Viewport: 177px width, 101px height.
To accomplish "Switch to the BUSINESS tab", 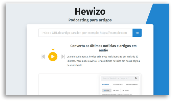I will (105, 85).
